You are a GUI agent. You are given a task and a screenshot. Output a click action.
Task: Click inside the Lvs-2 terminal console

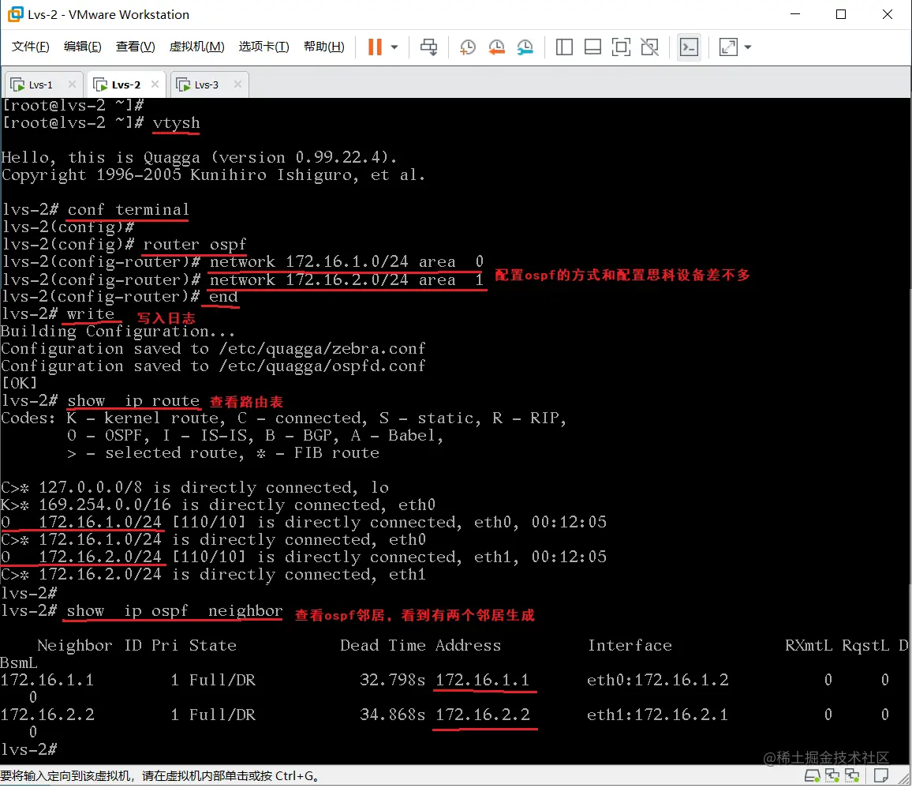click(455, 431)
